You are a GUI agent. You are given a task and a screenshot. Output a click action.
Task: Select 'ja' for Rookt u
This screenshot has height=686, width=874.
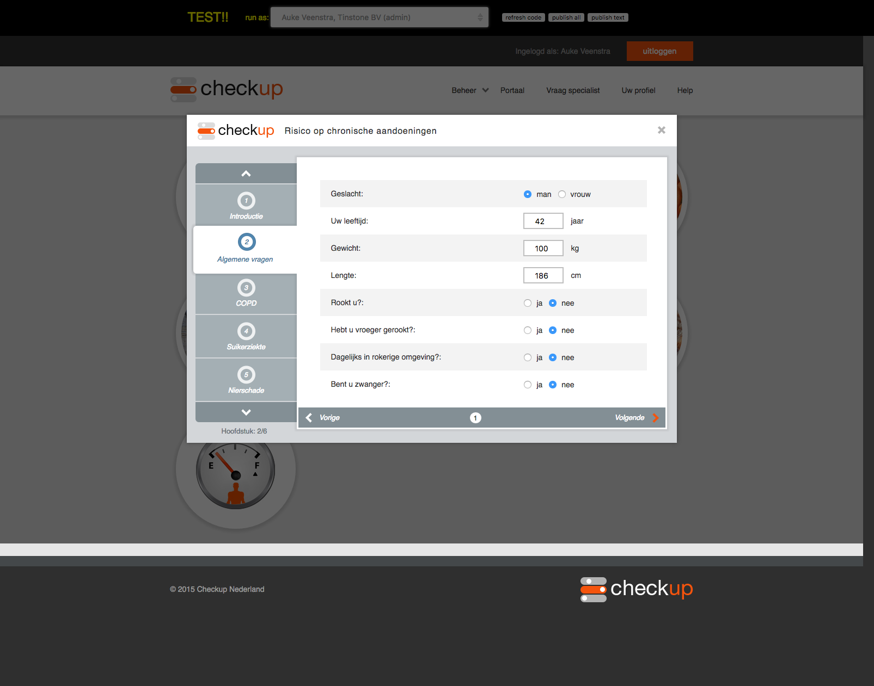[528, 303]
